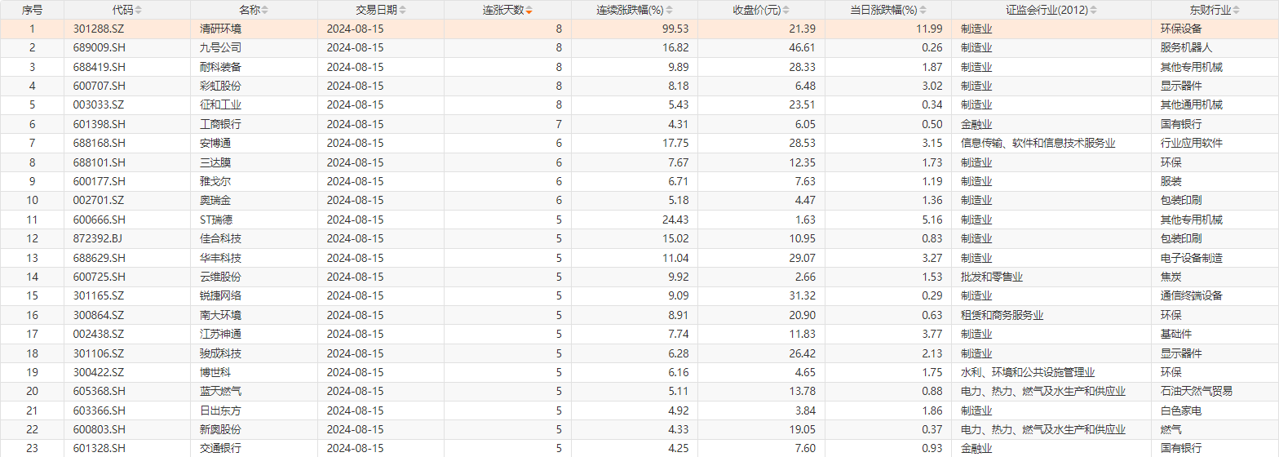
Task: Click the orange sort arrow beside 连涨天数
Action: pyautogui.click(x=529, y=11)
